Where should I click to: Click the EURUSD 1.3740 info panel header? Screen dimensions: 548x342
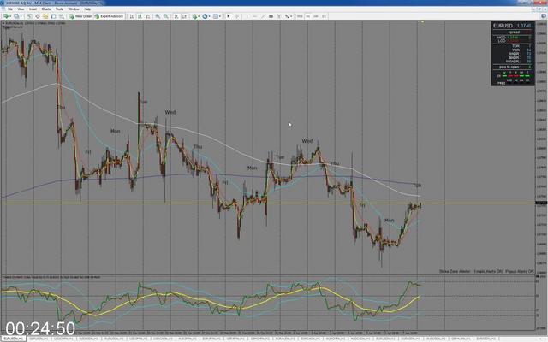tap(512, 26)
